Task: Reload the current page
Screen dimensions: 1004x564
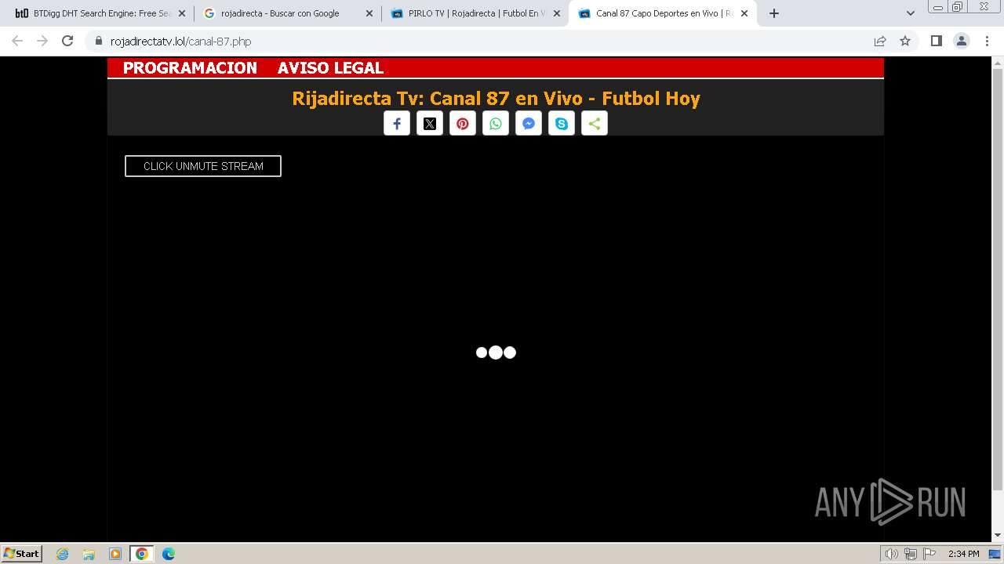Action: click(x=67, y=41)
